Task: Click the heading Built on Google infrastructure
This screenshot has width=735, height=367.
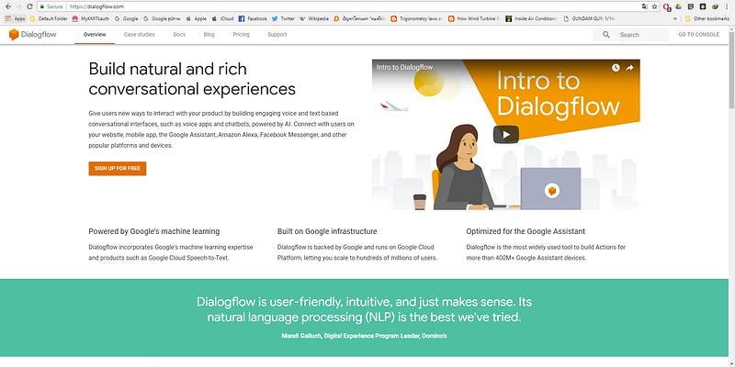Action: coord(327,231)
